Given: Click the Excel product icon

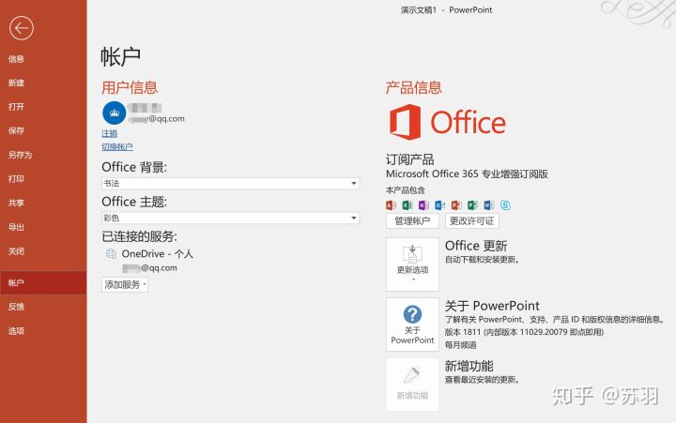Looking at the screenshot, I should click(407, 205).
